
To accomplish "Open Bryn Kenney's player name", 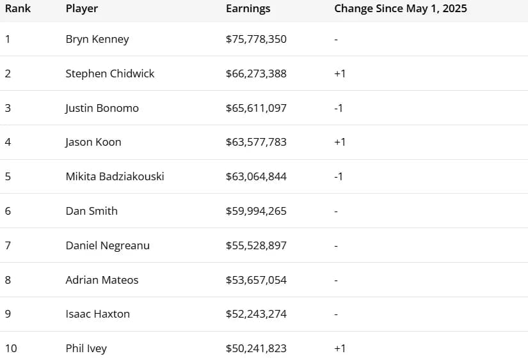I will tap(97, 39).
